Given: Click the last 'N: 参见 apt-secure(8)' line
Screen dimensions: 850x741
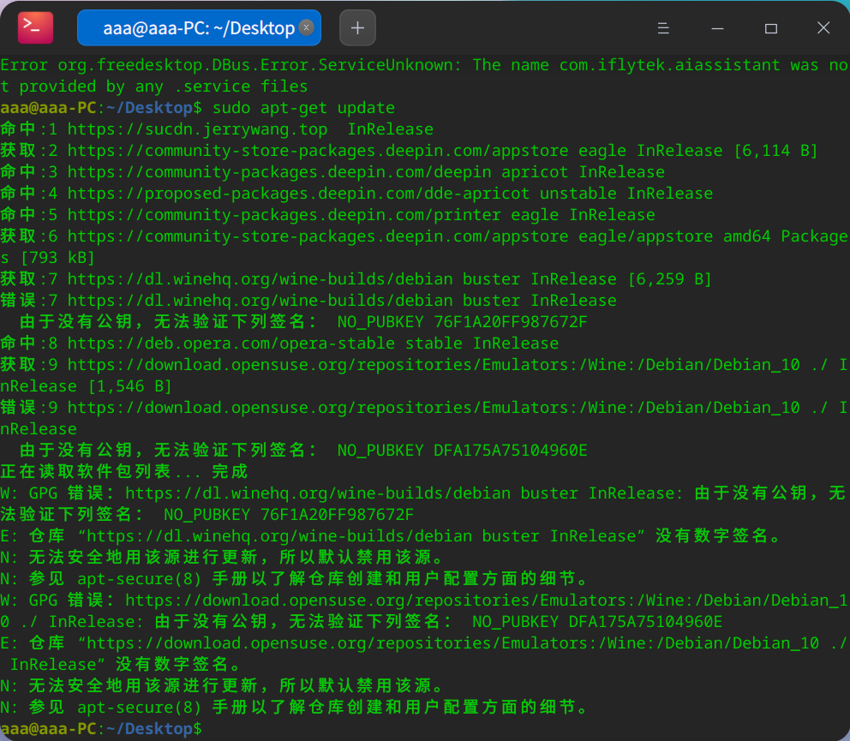Looking at the screenshot, I should coord(294,708).
